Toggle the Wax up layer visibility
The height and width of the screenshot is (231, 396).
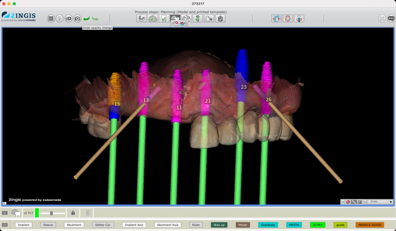click(219, 225)
